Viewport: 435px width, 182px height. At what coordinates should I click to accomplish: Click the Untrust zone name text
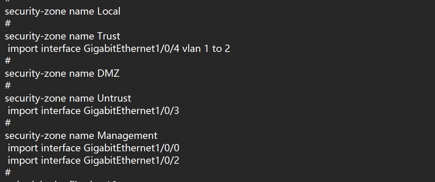pos(114,98)
